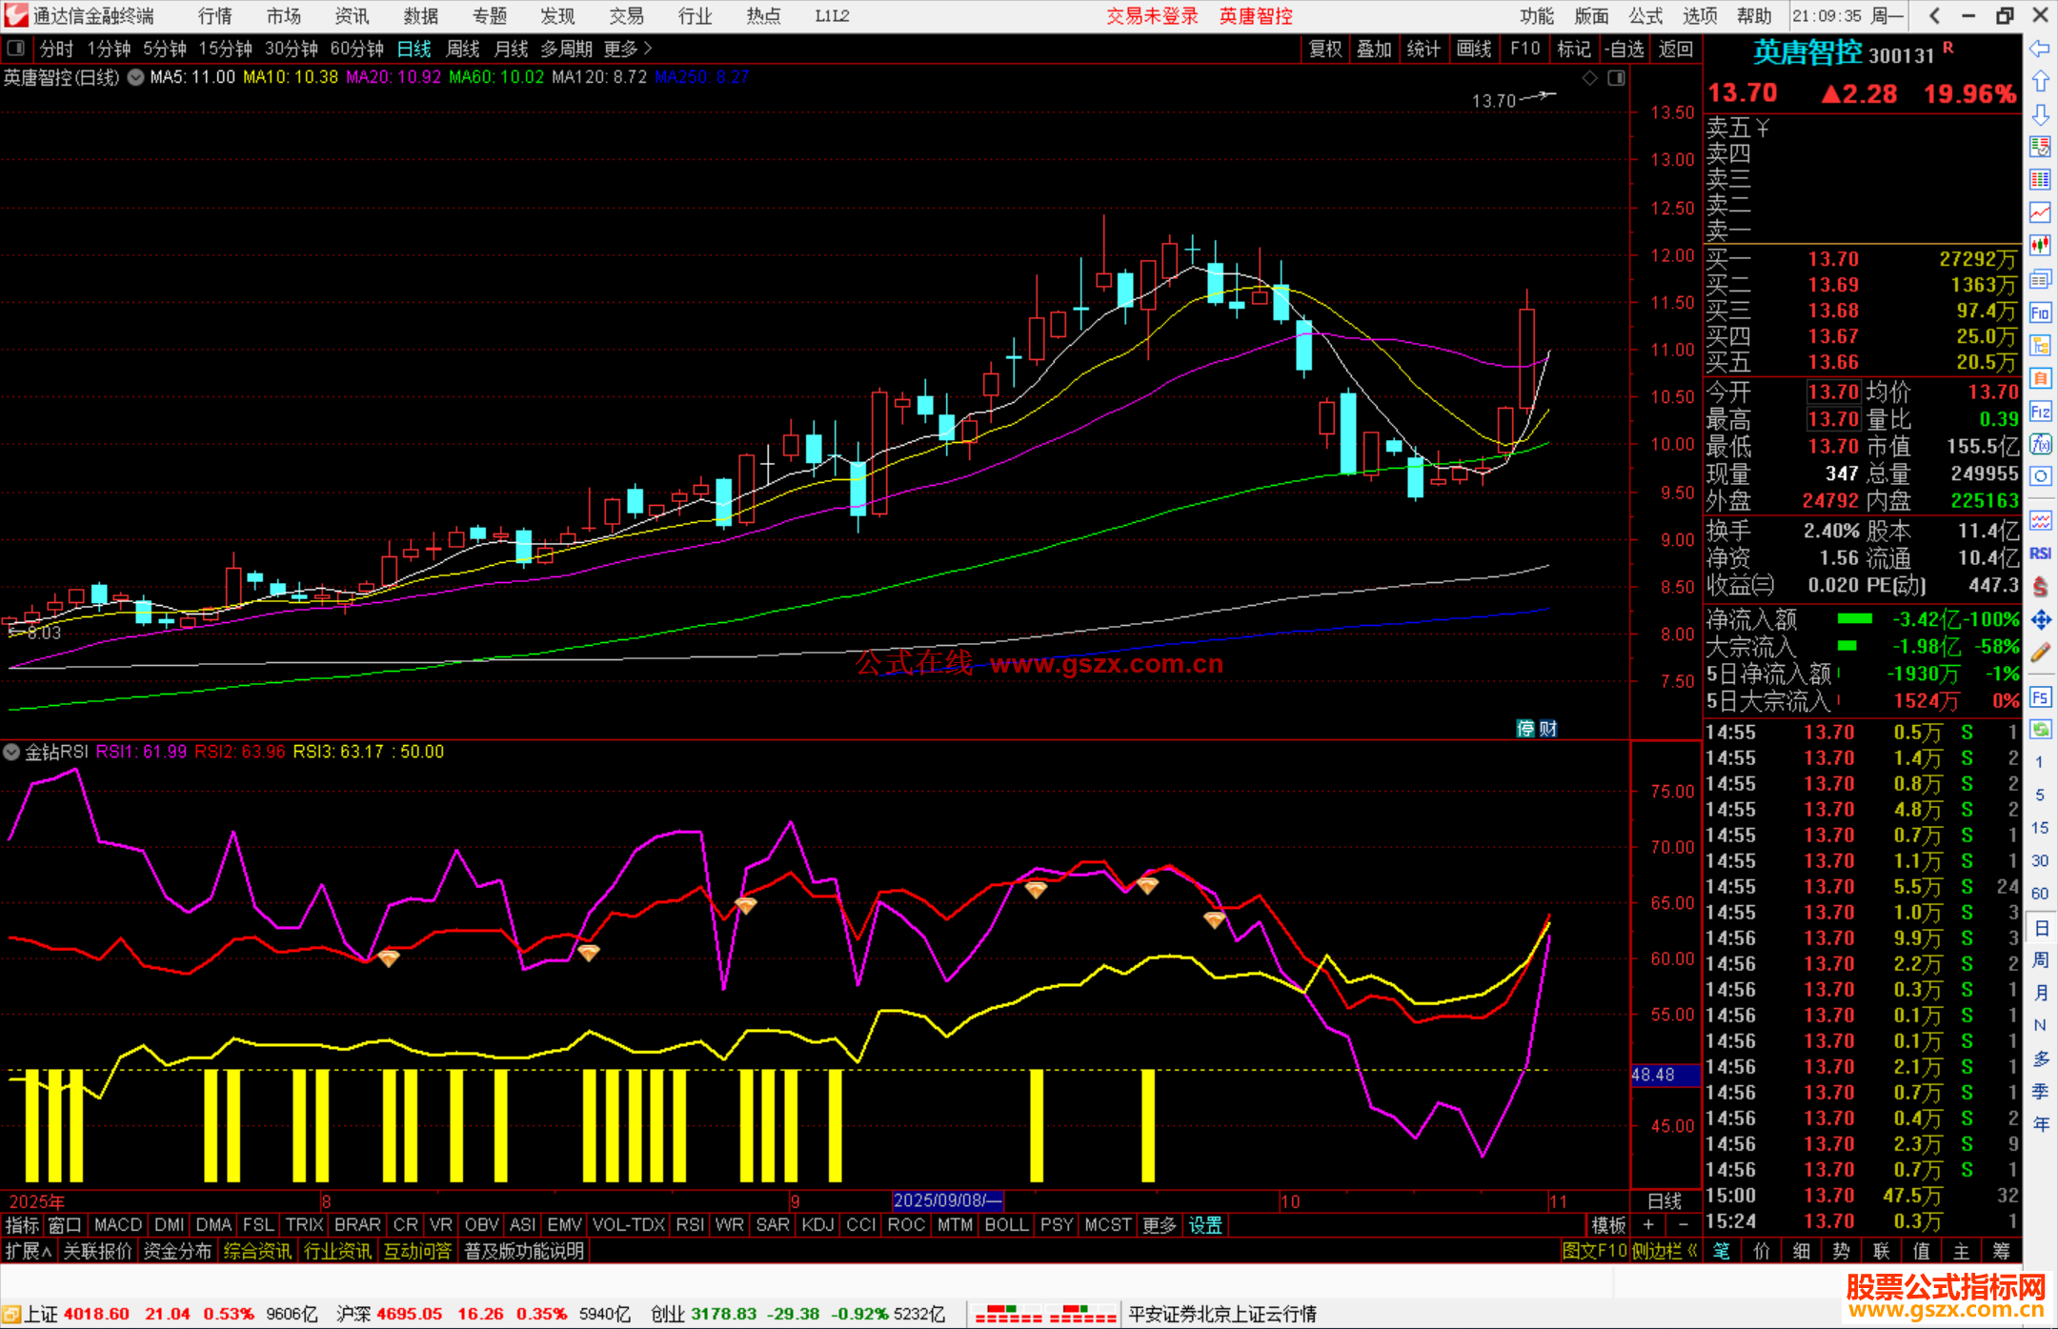Click the plus zoom-in button near 模板

pos(1648,1225)
